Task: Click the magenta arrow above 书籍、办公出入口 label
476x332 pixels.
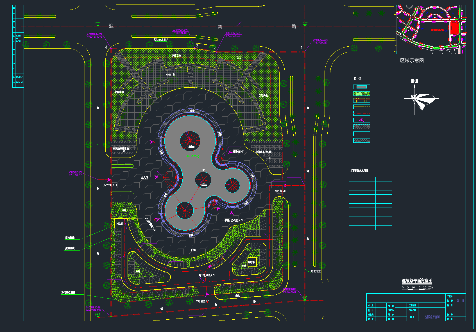Action: pyautogui.click(x=232, y=213)
